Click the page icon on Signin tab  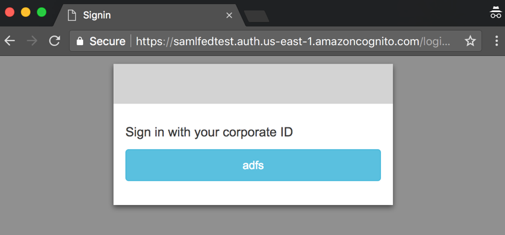click(72, 15)
